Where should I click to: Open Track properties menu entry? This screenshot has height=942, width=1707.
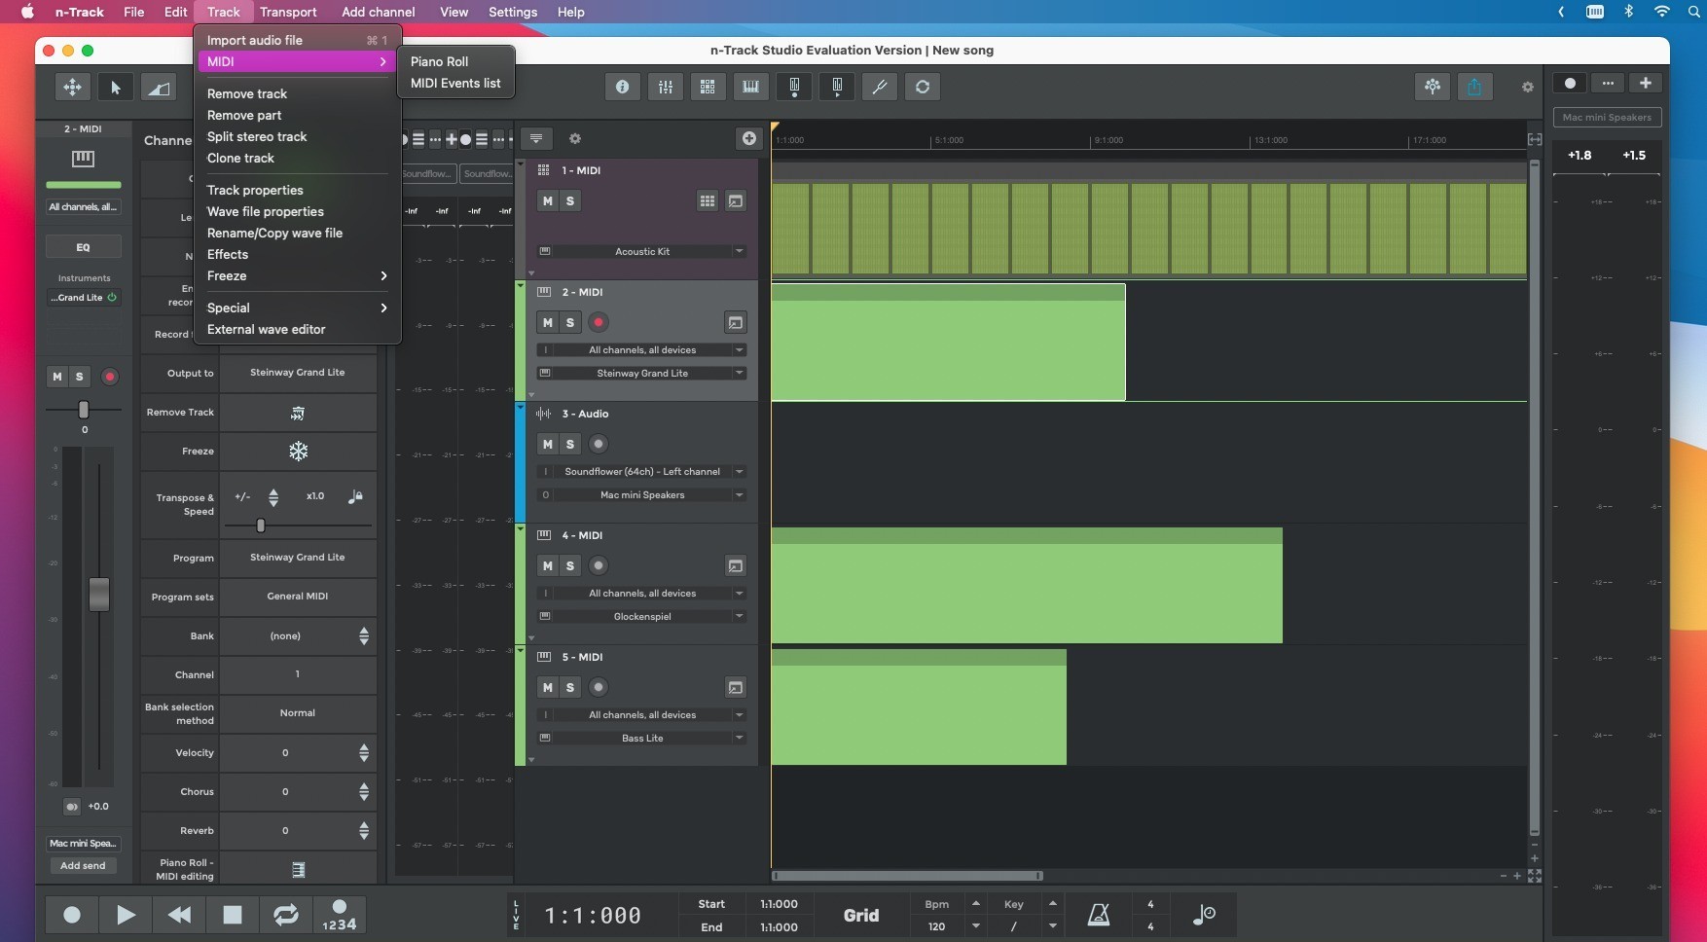tap(298, 190)
